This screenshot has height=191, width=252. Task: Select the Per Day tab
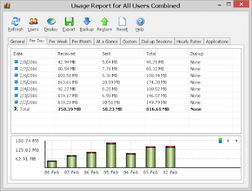coord(37,41)
